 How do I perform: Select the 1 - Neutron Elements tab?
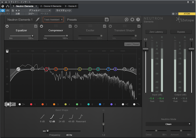(x=23, y=6)
